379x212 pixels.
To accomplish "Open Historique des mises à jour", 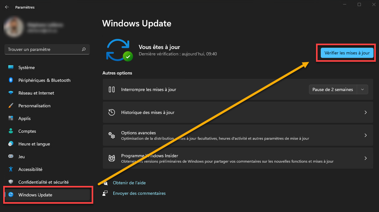I will coord(238,112).
